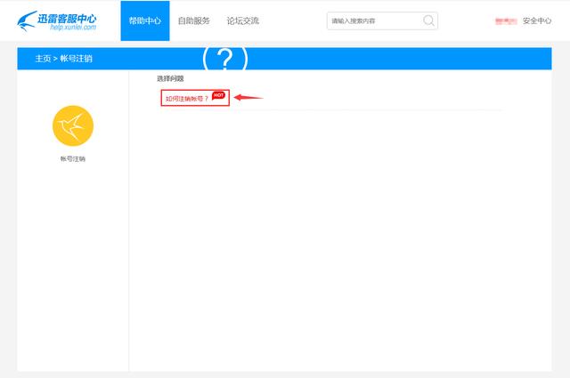The image size is (570, 378).
Task: Go to the 论坛交流 tab
Action: tap(242, 20)
